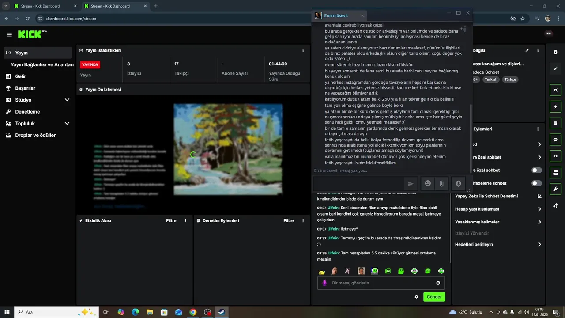Toggle the chat bubble widget icon

click(x=555, y=140)
